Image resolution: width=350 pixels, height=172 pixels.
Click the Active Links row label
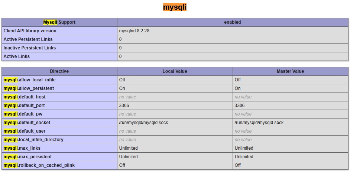click(17, 56)
